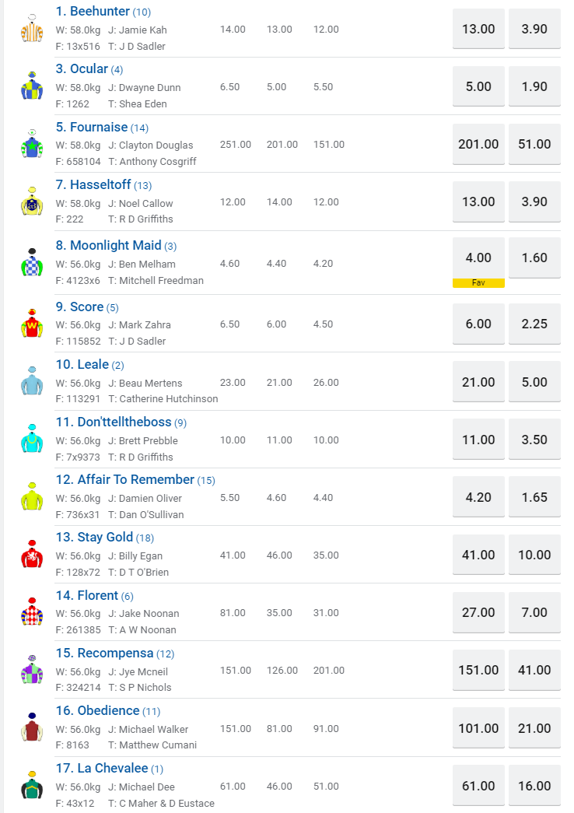Click Fournaise's green star silks icon
This screenshot has width=574, height=813.
point(32,144)
